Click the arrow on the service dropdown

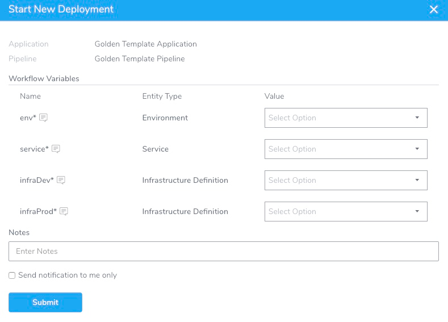[x=417, y=149]
